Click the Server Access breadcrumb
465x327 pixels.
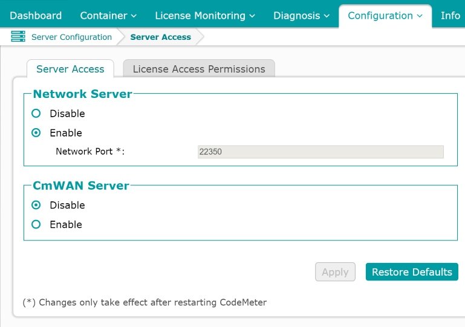pos(160,37)
